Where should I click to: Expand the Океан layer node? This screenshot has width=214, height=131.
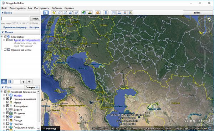coord(4,116)
